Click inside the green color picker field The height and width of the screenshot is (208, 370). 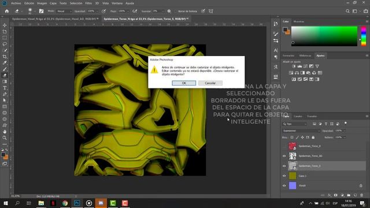(324, 36)
